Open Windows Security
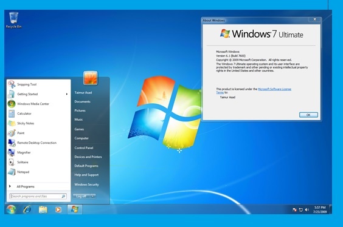This screenshot has height=227, width=343. pyautogui.click(x=86, y=185)
